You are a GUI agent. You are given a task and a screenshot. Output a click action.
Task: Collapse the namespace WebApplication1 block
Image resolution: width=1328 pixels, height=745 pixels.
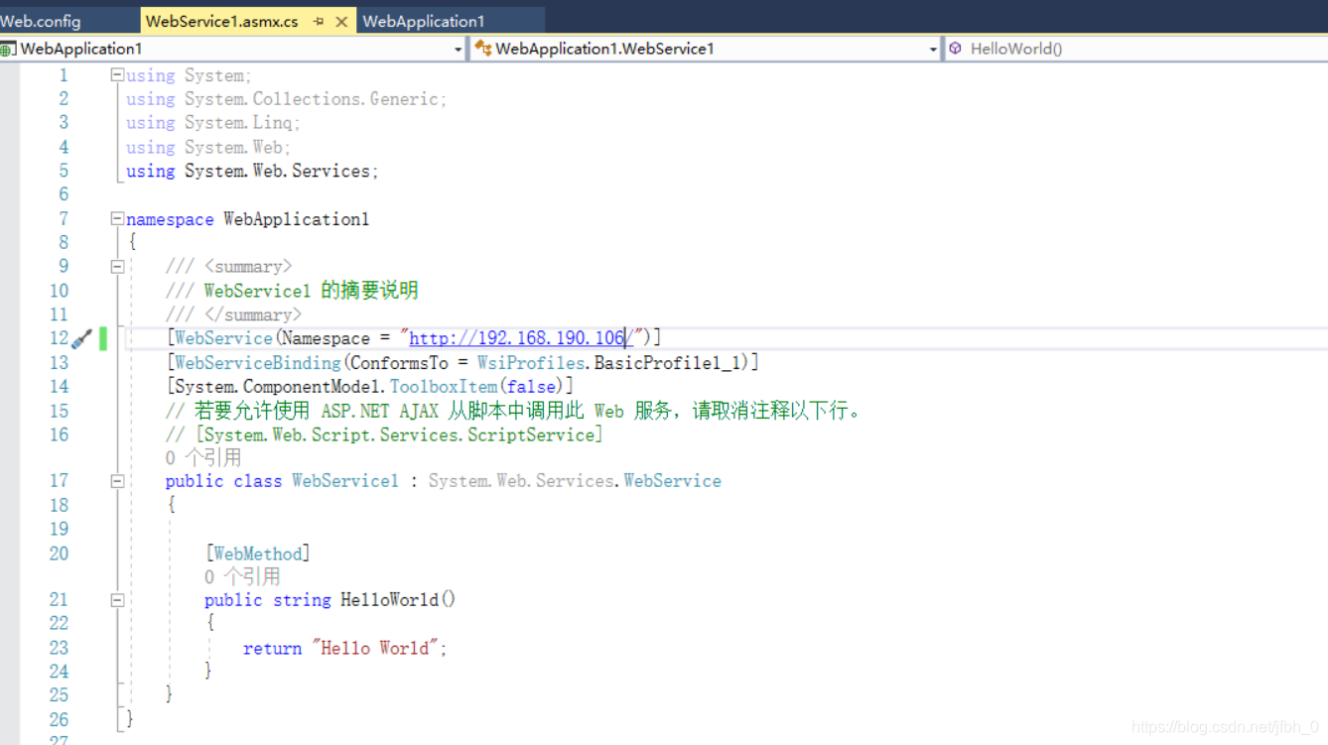117,218
